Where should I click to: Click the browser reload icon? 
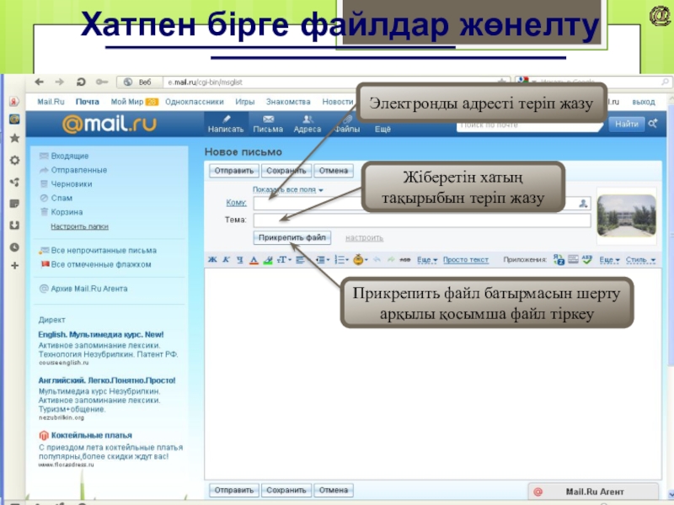tap(80, 82)
